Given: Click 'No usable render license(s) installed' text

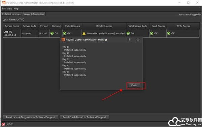Looking at the screenshot, I should 106,33.
